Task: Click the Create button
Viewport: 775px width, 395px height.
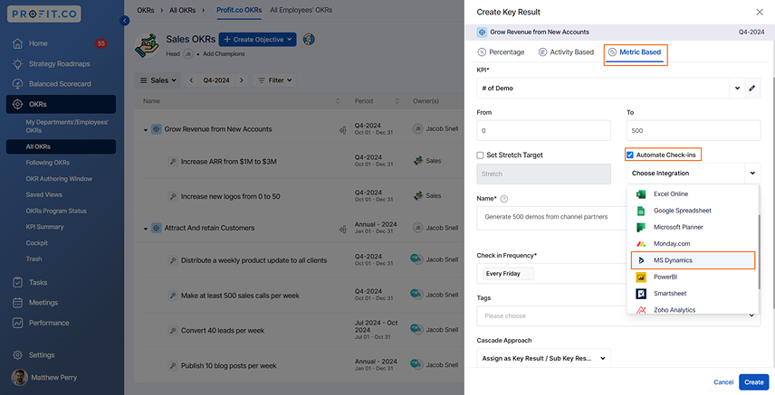Action: (x=754, y=382)
